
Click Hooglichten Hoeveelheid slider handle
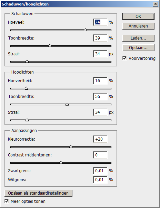pos(26,88)
